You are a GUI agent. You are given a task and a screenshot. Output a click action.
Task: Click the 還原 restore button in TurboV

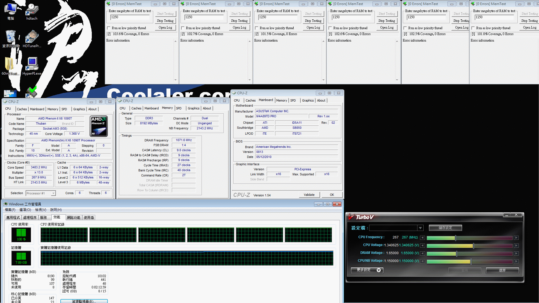(502, 270)
